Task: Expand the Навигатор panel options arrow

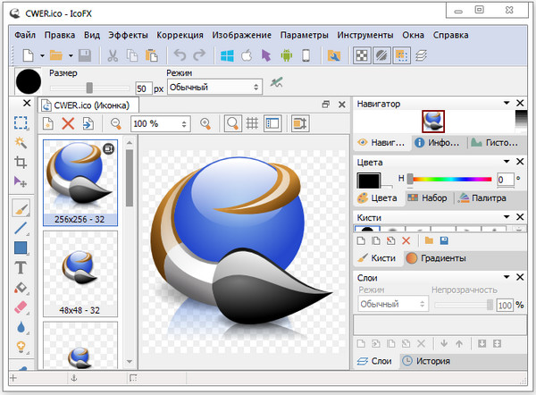Action: coord(507,105)
